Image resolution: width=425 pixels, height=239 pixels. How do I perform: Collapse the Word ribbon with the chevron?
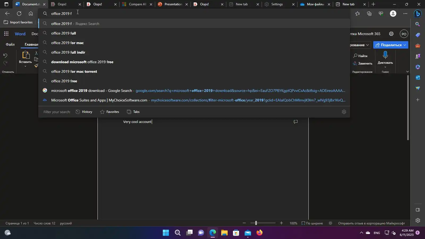[407, 72]
